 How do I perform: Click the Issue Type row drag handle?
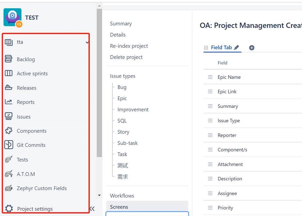coord(210,121)
